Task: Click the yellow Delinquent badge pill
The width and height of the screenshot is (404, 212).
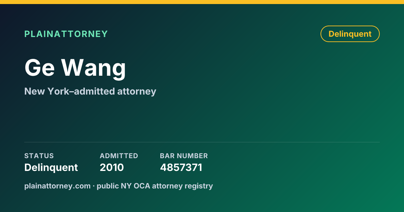Action: 350,34
